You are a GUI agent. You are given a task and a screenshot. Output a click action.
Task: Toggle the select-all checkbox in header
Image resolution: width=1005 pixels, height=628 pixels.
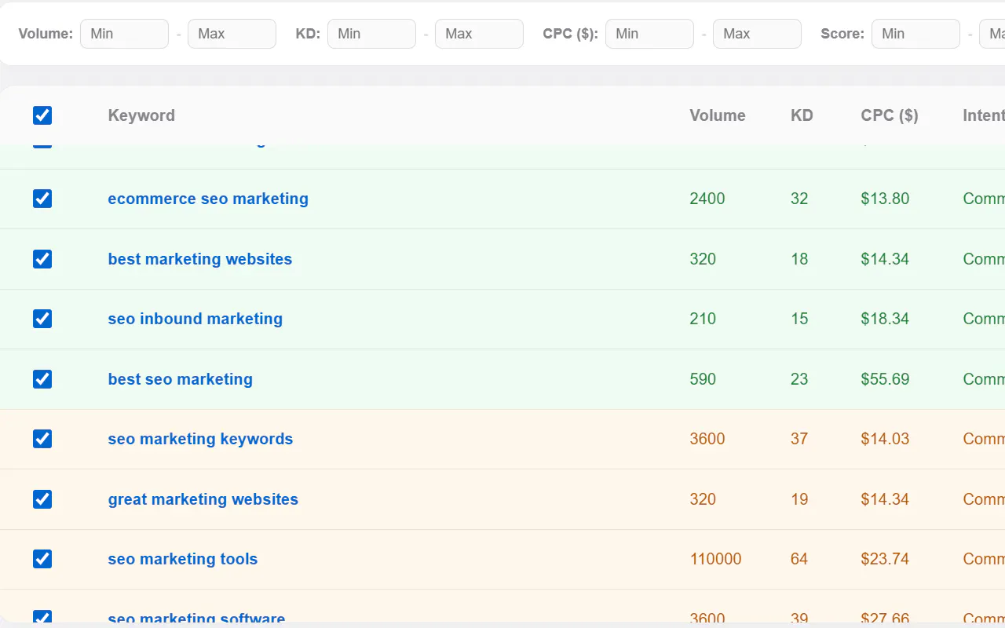pos(42,115)
